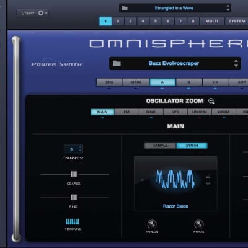This screenshot has height=248, width=248.
Task: Click the Omnisphere title logo
Action: coord(169,43)
